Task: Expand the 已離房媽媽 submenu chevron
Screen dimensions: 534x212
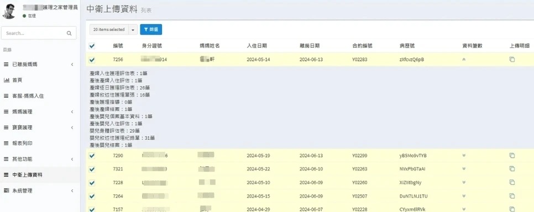Action: (72, 64)
